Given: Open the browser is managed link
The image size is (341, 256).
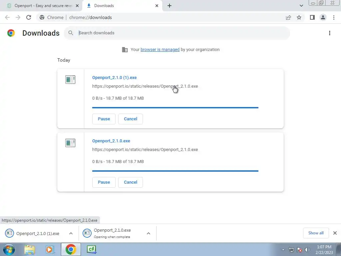Looking at the screenshot, I should [x=160, y=50].
